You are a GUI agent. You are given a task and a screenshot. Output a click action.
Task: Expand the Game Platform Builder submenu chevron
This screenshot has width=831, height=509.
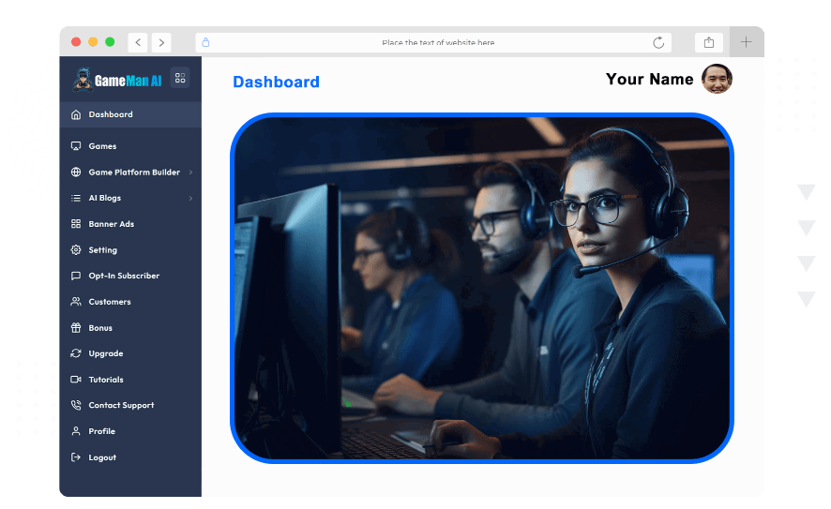190,172
